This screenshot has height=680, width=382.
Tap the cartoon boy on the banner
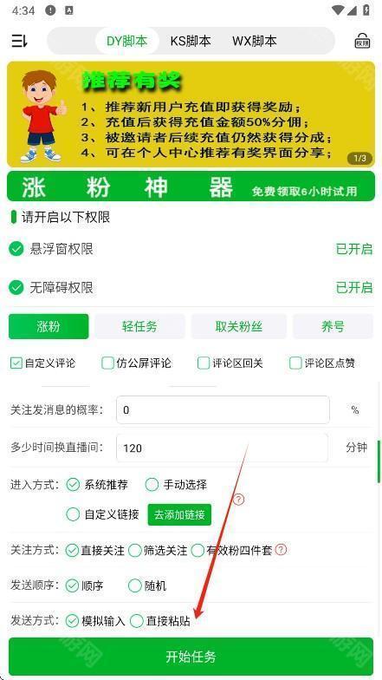click(42, 116)
